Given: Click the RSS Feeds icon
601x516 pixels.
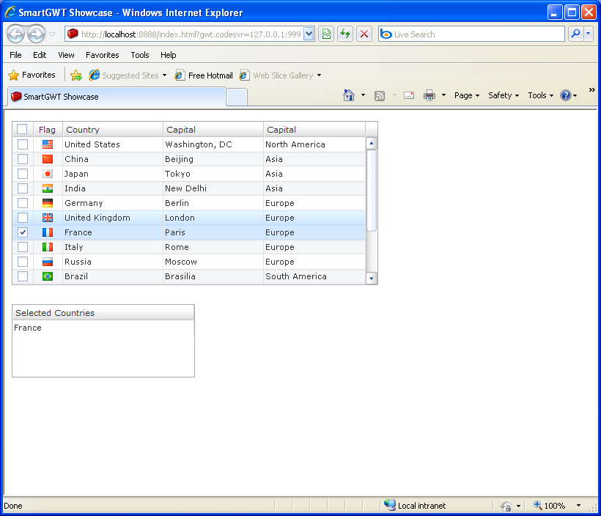Looking at the screenshot, I should tap(380, 95).
